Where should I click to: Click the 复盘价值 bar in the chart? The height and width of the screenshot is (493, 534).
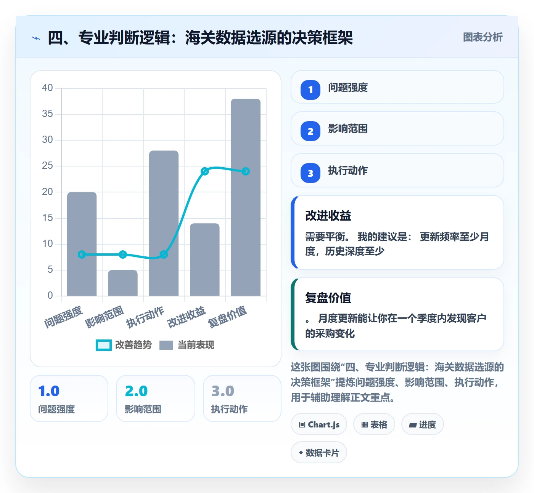pyautogui.click(x=246, y=197)
